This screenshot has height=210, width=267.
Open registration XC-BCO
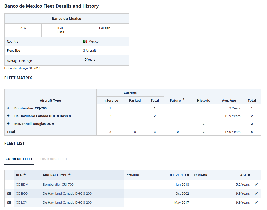22,193
